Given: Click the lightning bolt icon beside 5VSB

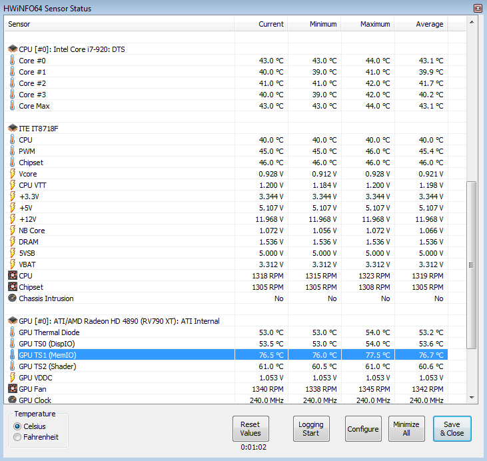Looking at the screenshot, I should pos(13,253).
